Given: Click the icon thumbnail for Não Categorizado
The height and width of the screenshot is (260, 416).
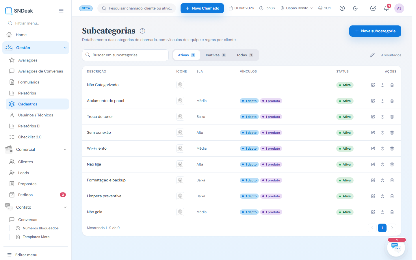Looking at the screenshot, I should [x=180, y=85].
